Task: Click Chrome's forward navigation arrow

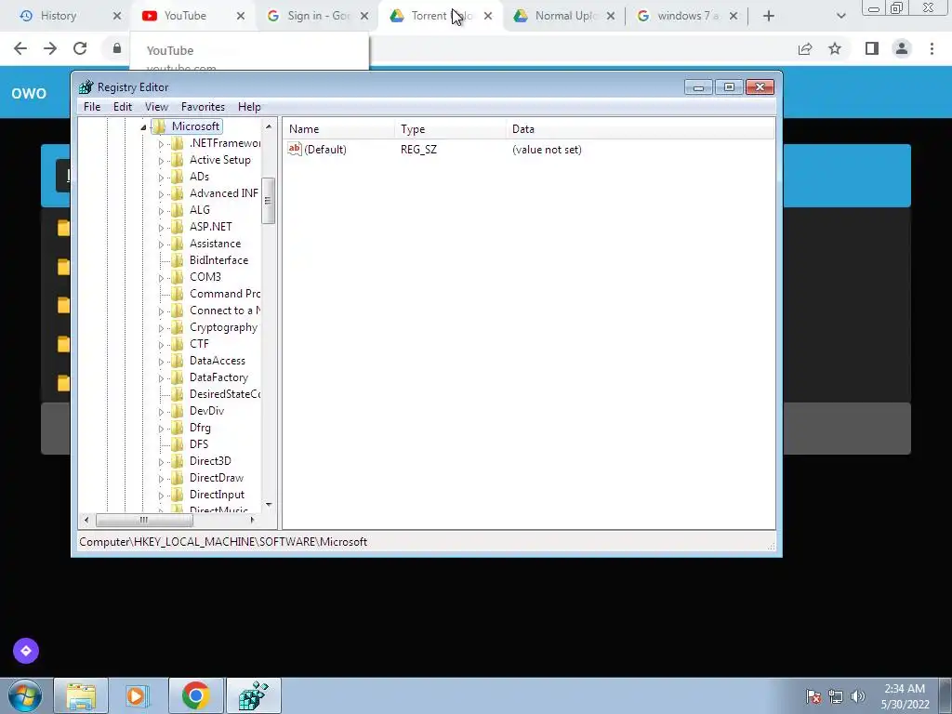Action: (x=50, y=48)
